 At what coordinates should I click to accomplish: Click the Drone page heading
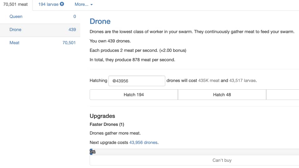pos(100,21)
